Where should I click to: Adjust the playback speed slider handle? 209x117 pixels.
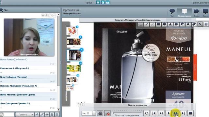pos(113,113)
